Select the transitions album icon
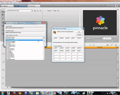The image size is (120, 95). pos(3,15)
